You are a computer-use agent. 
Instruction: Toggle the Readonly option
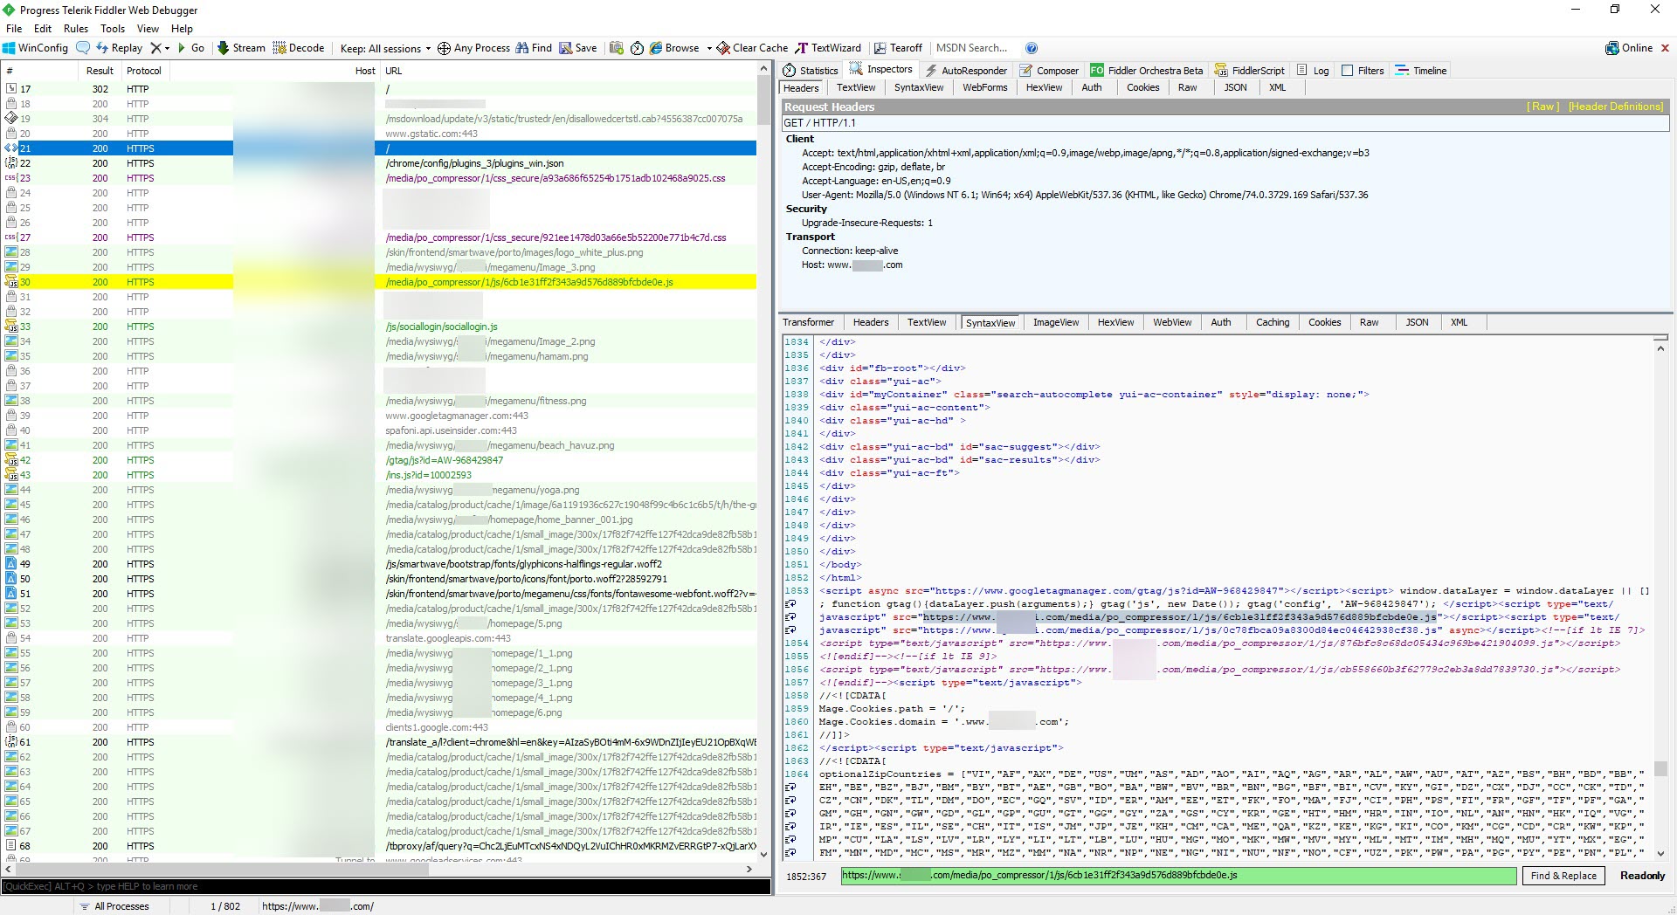click(1642, 876)
